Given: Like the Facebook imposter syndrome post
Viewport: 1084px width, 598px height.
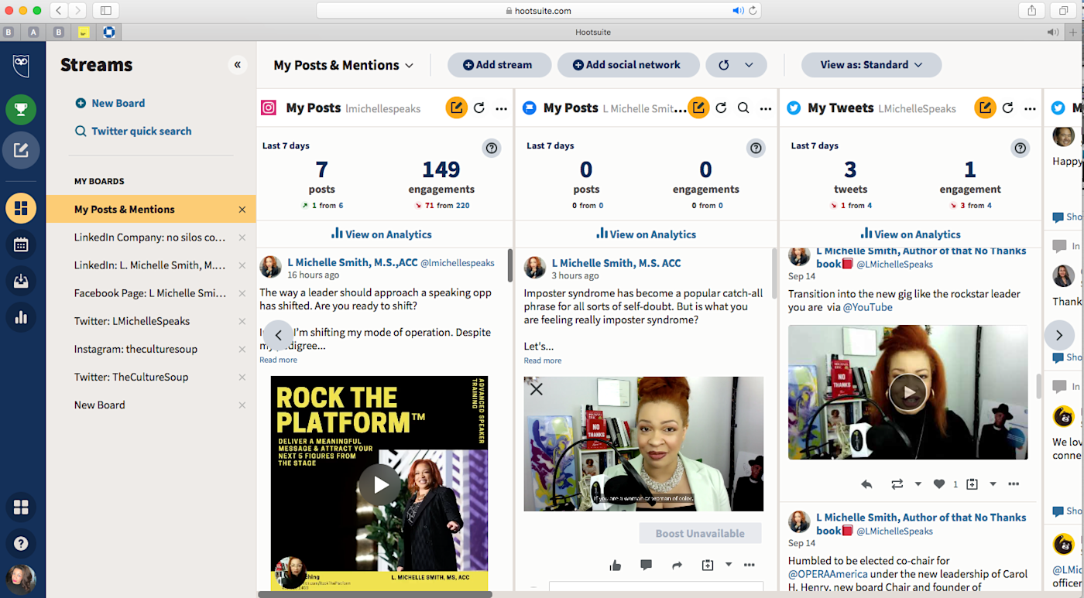Looking at the screenshot, I should (x=616, y=566).
